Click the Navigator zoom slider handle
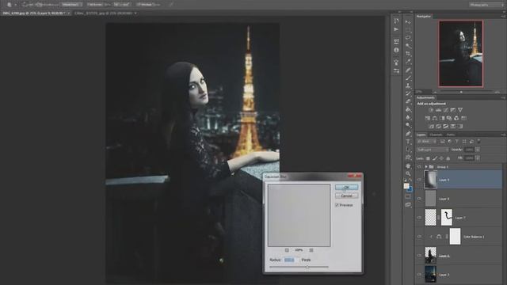The width and height of the screenshot is (507, 285). click(461, 92)
